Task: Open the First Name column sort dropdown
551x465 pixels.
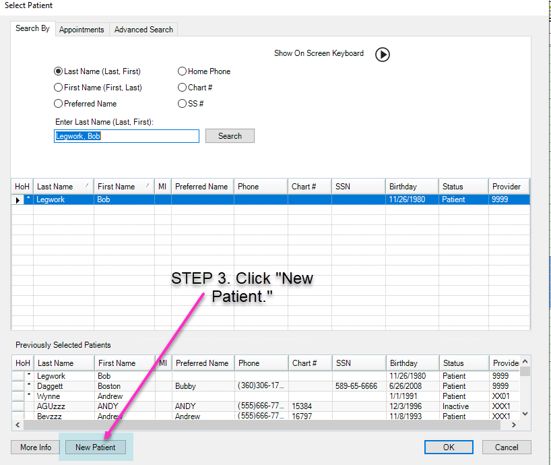Action: (148, 187)
